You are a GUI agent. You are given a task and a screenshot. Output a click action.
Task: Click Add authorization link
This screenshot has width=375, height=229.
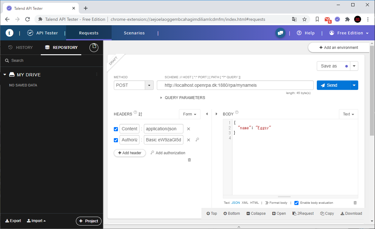168,153
